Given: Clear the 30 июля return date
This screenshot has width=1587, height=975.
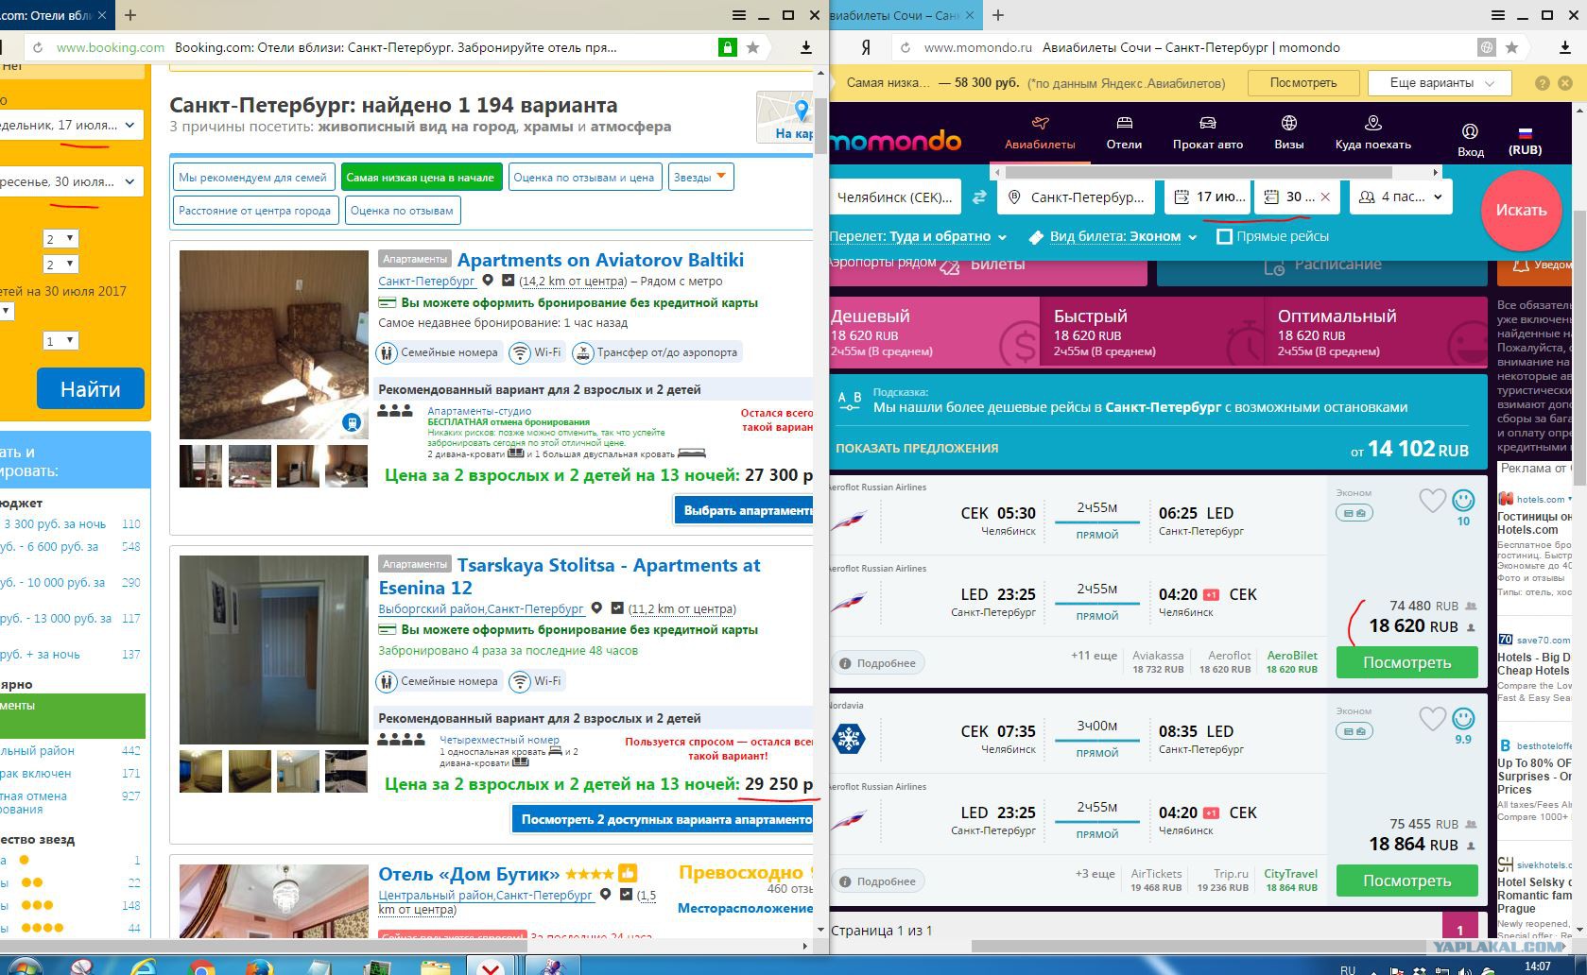Looking at the screenshot, I should [1325, 197].
